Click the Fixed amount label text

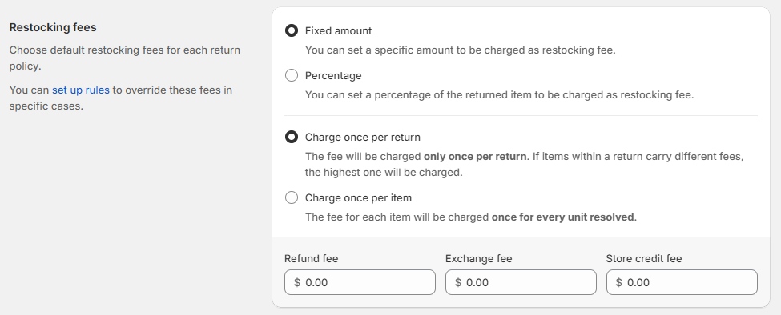pos(338,31)
